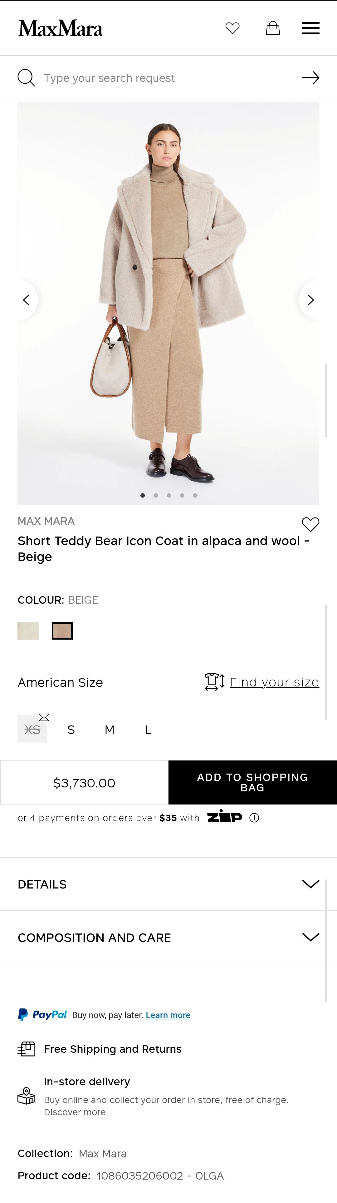This screenshot has height=1203, width=337.
Task: Select size M
Action: 110,730
